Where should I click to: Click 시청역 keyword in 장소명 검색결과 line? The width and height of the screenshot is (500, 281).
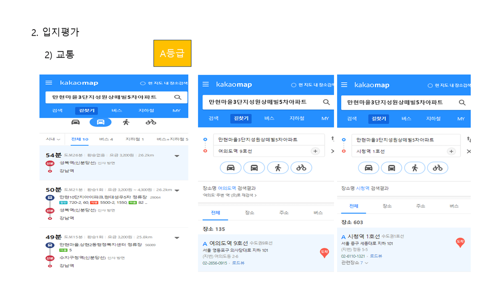[x=363, y=188]
